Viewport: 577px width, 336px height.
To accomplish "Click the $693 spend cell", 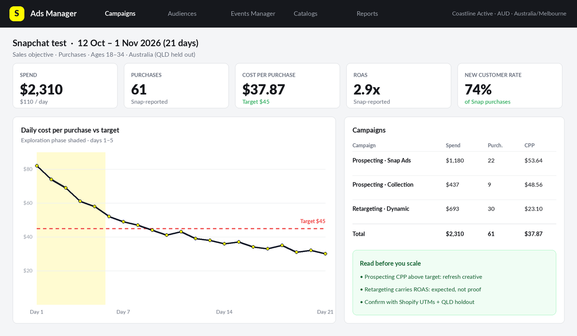I will coord(453,209).
